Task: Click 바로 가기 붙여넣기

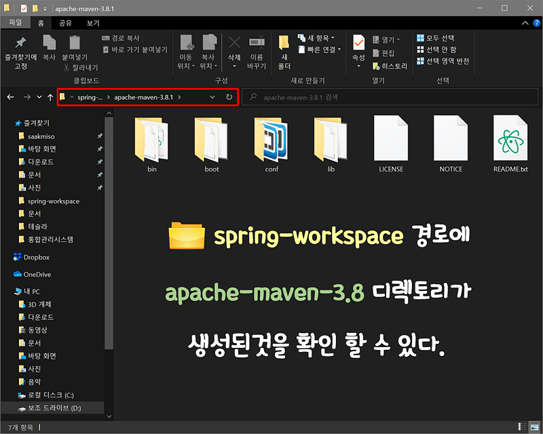Action: point(135,50)
